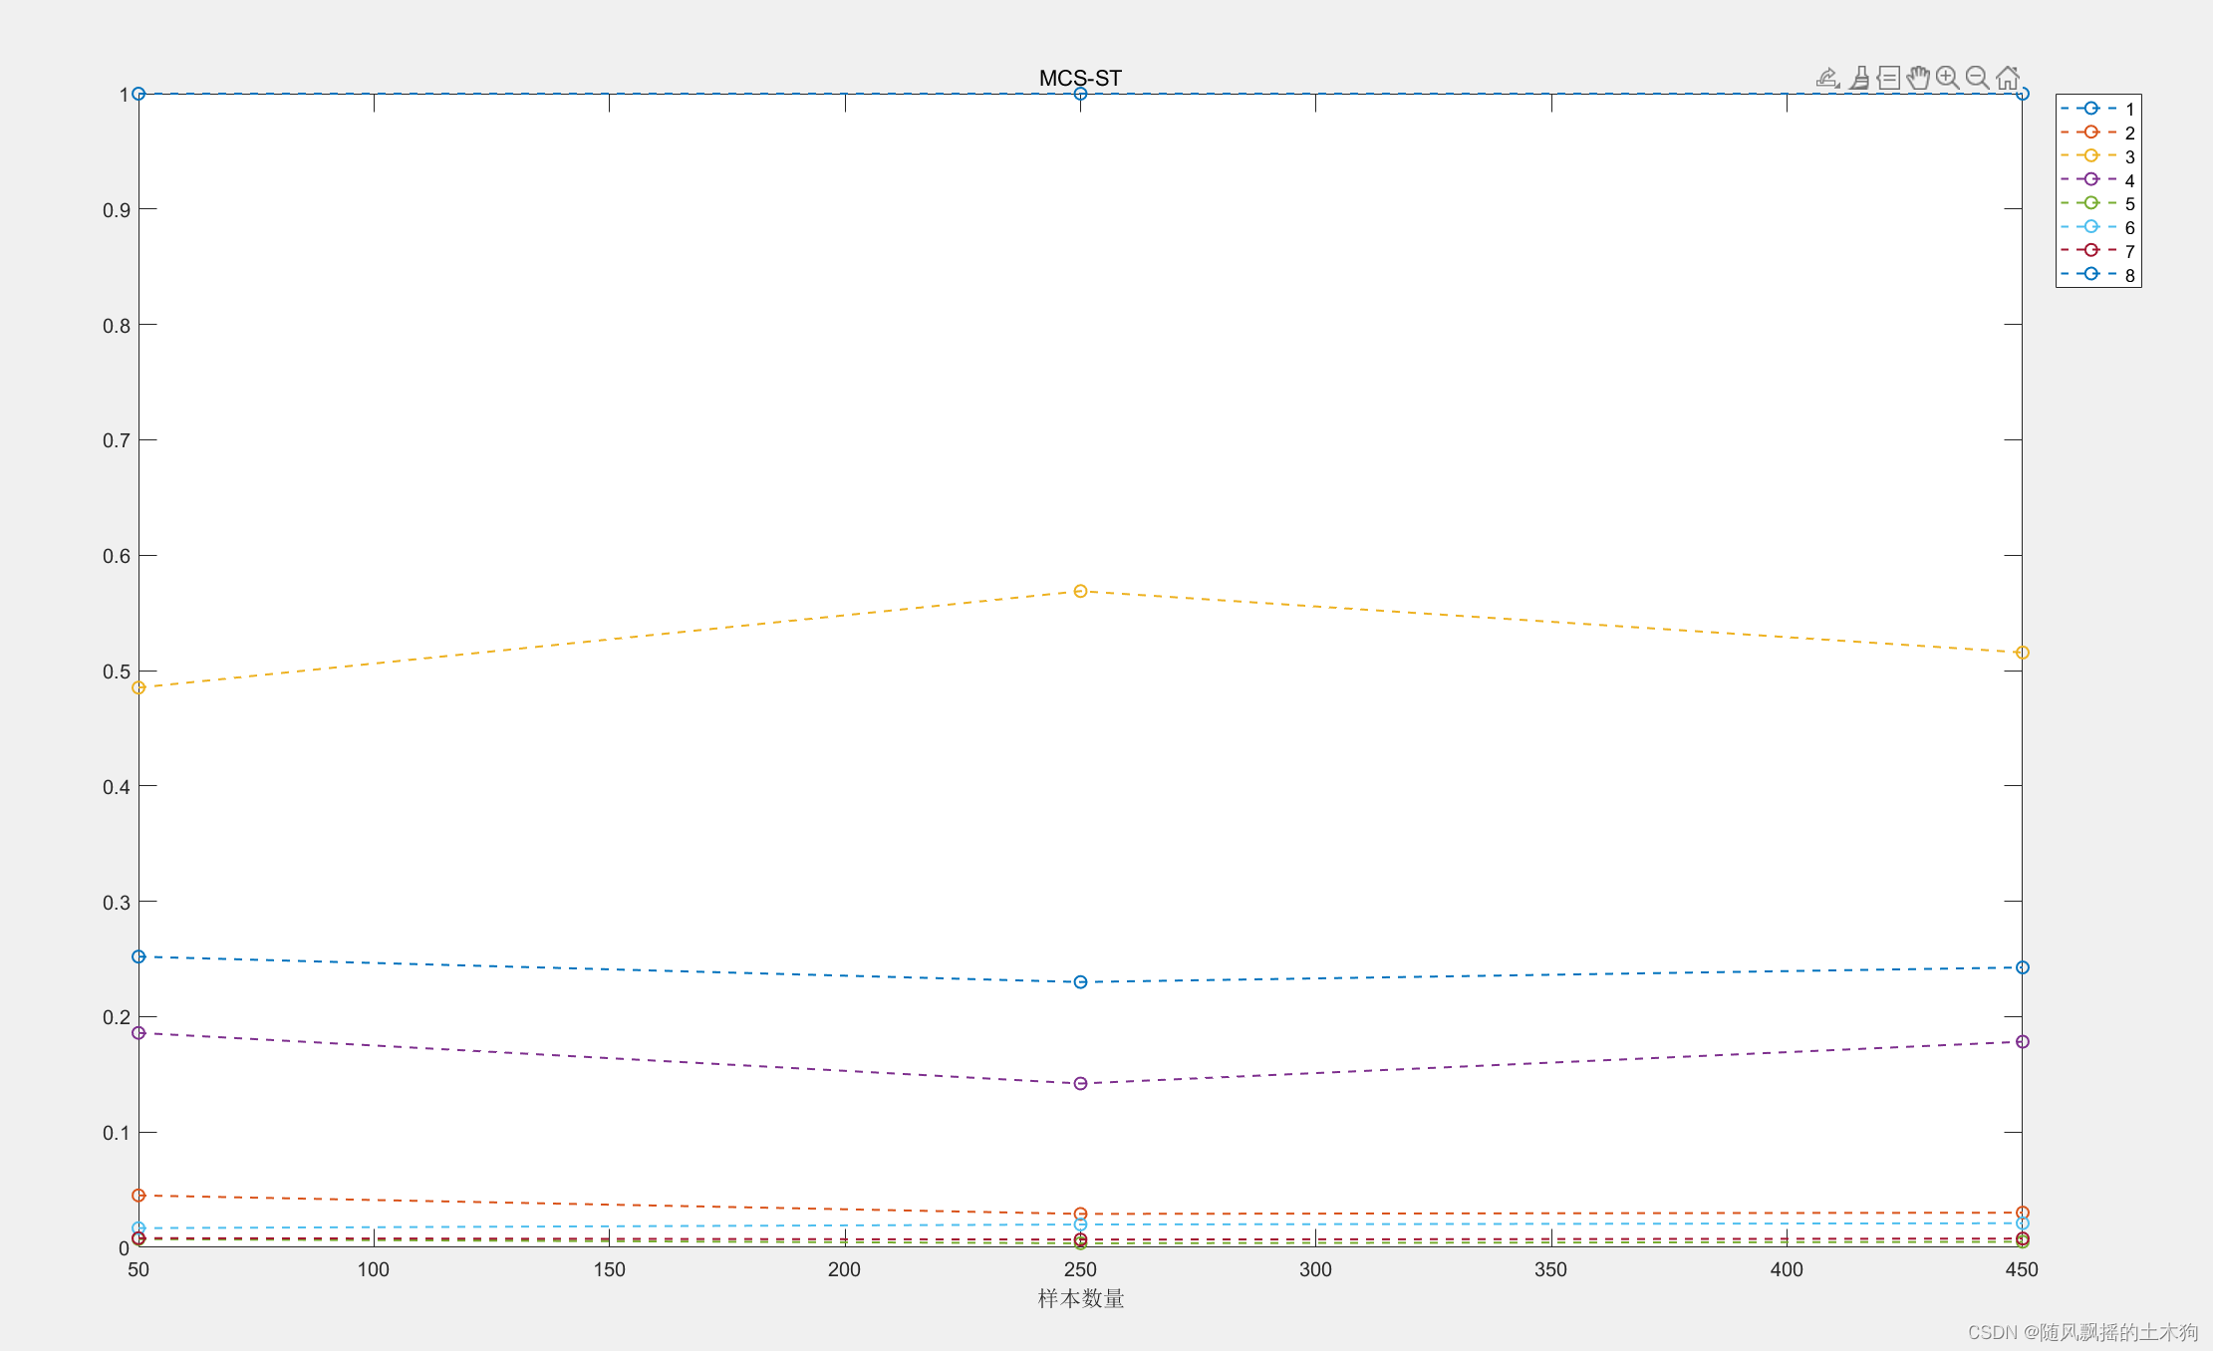
Task: Click yellow series marker at x=250
Action: click(1080, 591)
